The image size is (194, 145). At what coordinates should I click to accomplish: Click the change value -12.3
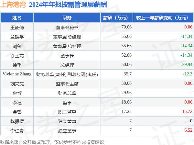point(188,74)
